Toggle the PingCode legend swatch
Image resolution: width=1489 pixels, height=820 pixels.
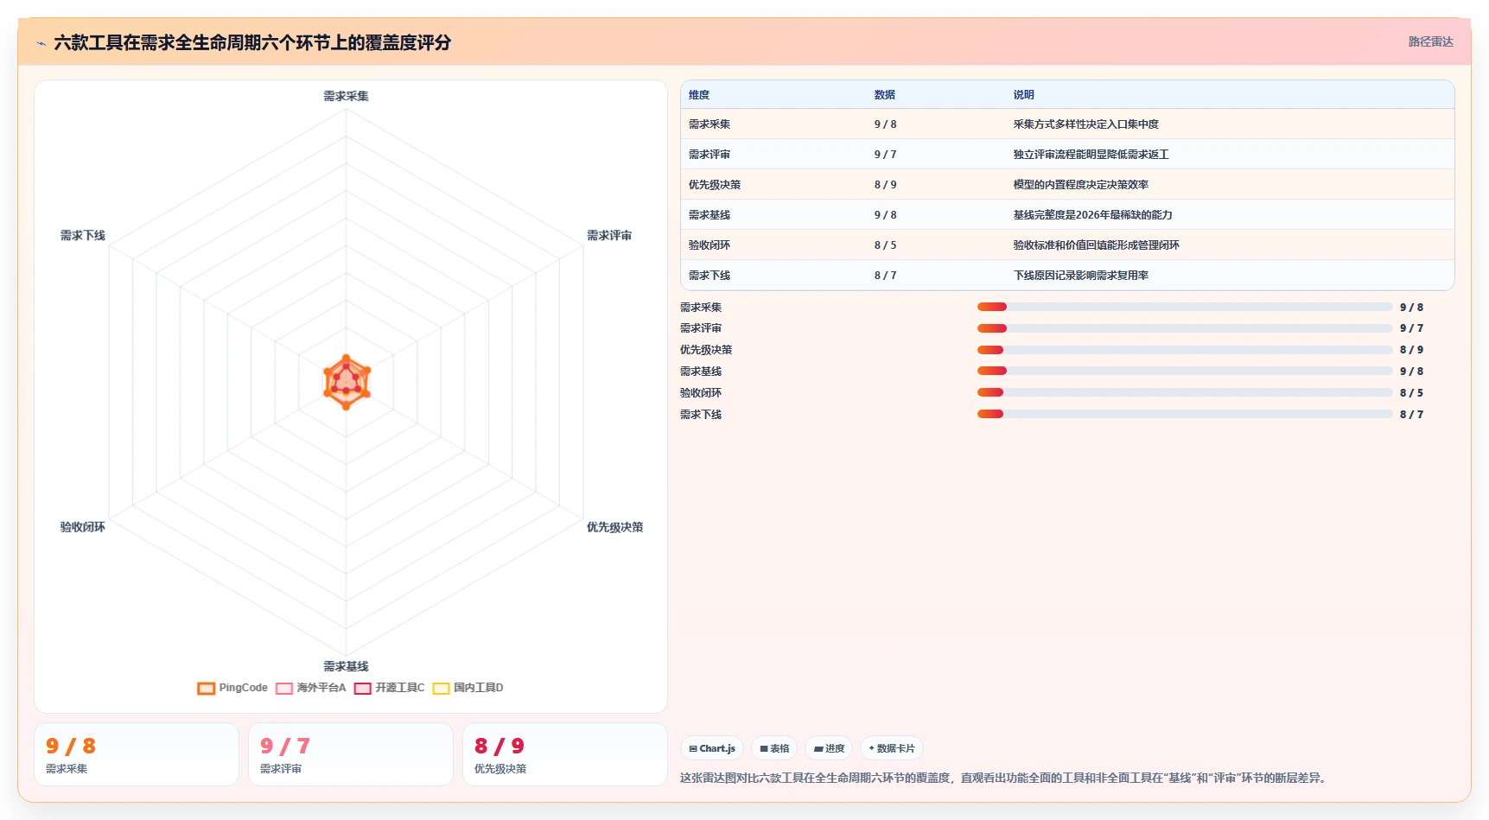[x=206, y=689]
